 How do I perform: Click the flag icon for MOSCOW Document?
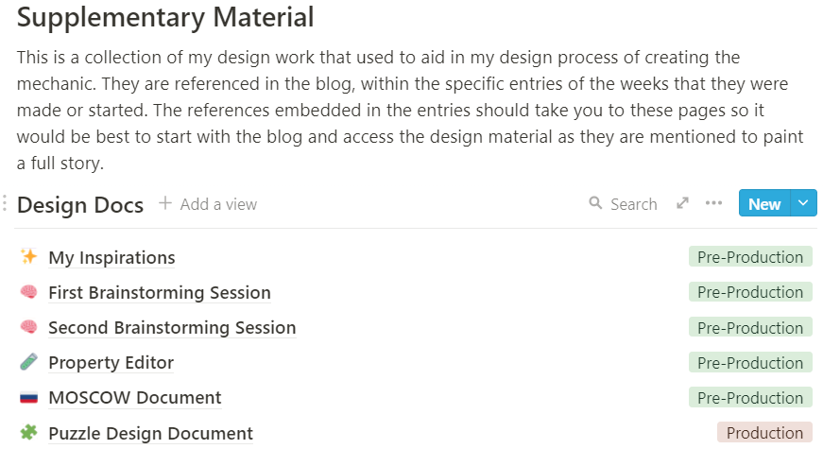[29, 397]
